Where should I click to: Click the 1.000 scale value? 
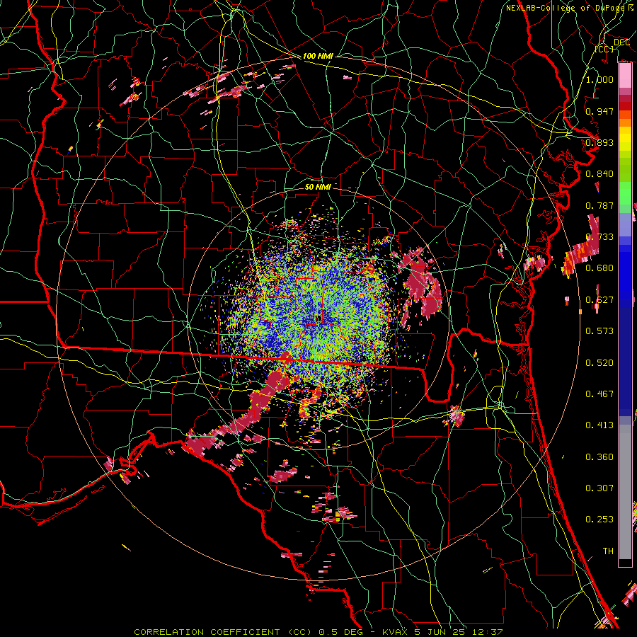pyautogui.click(x=599, y=79)
